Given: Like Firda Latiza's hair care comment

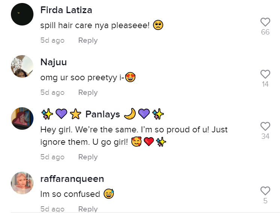Looking at the screenshot, I should 265,22.
